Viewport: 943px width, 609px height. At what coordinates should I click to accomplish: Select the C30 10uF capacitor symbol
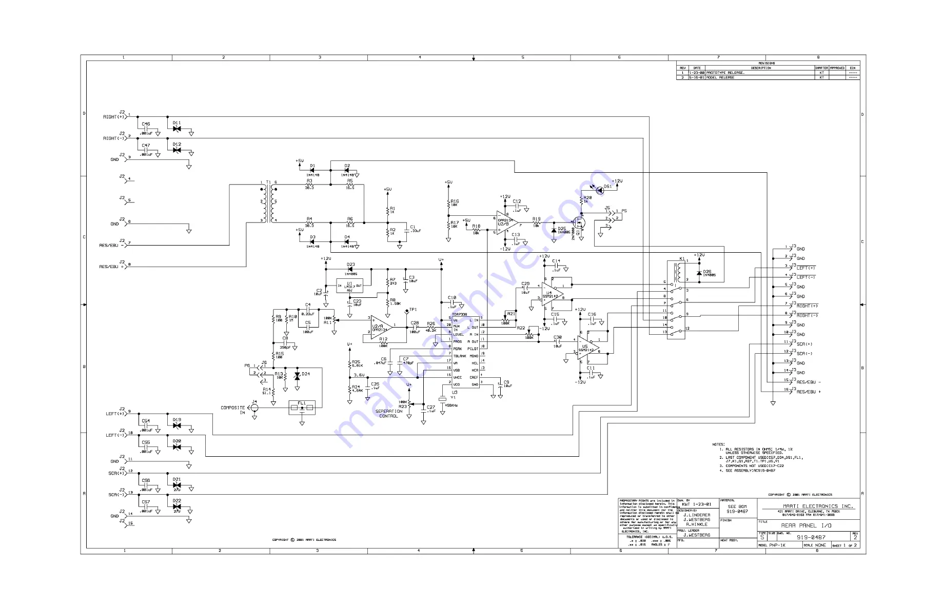click(558, 341)
